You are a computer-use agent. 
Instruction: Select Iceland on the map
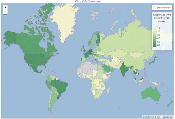click(76, 39)
